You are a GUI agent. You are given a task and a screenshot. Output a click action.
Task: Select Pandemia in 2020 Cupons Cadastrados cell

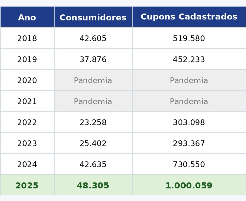point(189,80)
